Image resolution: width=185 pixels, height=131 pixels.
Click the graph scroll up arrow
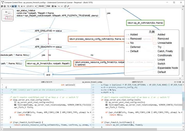tap(183, 10)
